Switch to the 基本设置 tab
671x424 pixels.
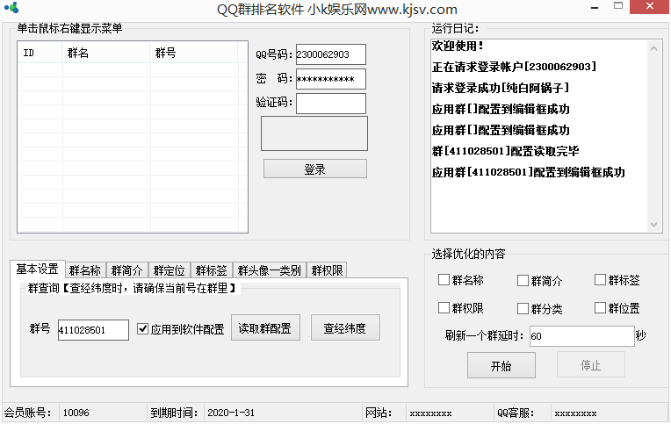point(37,269)
